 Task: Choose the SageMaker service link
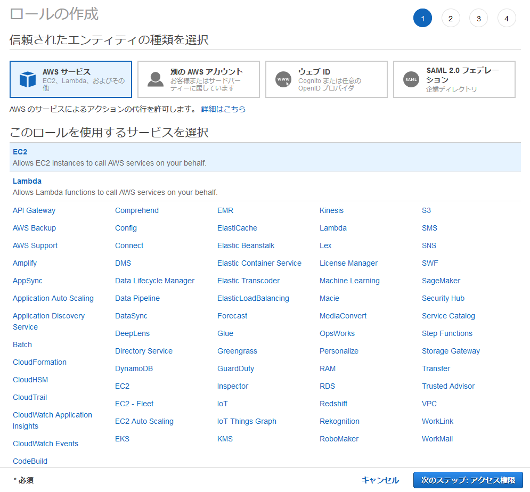[x=441, y=281]
